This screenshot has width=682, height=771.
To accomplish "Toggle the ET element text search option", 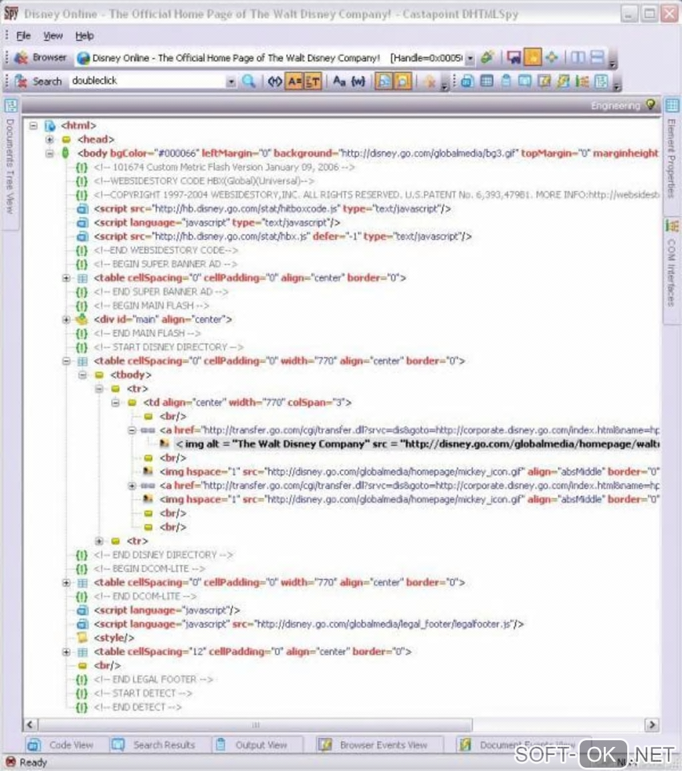I will (x=313, y=81).
